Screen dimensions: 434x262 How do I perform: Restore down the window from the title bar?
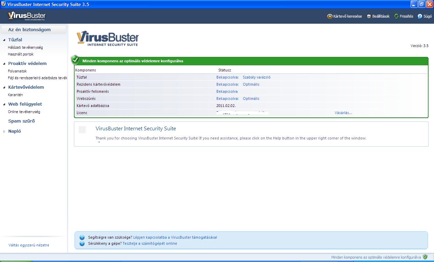coord(422,4)
